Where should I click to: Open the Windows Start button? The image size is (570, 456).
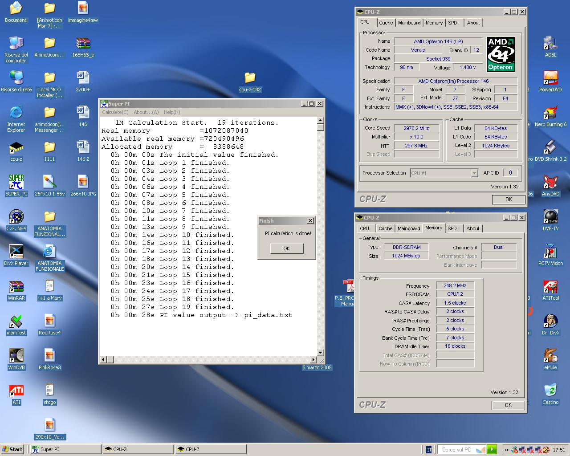[12, 449]
